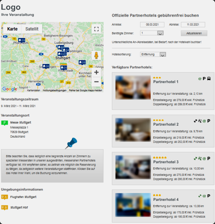Switch map to Karte view
The height and width of the screenshot is (224, 215).
tap(12, 29)
